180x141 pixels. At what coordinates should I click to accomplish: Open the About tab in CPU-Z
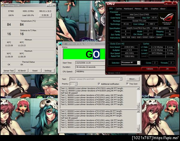(163, 9)
